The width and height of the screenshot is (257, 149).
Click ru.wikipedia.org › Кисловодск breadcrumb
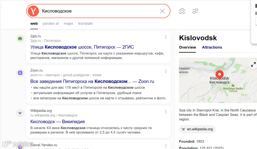[54, 115]
